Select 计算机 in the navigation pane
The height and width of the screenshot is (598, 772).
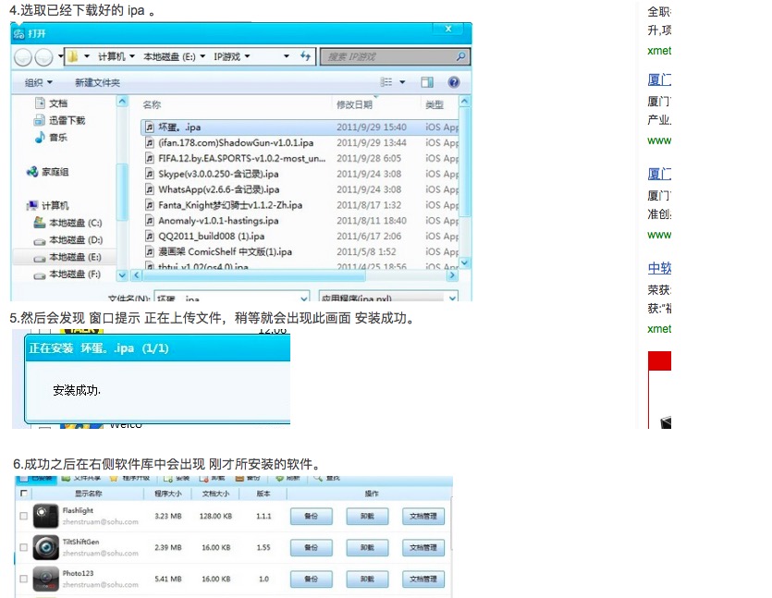pyautogui.click(x=48, y=205)
